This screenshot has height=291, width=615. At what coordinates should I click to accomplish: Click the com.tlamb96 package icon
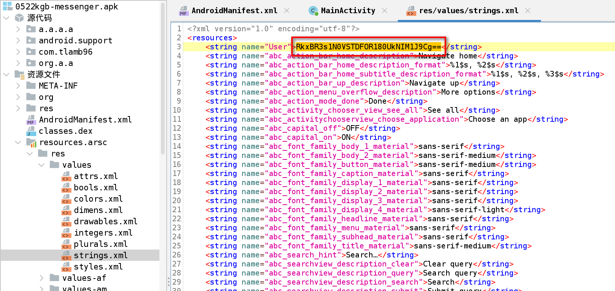point(31,52)
